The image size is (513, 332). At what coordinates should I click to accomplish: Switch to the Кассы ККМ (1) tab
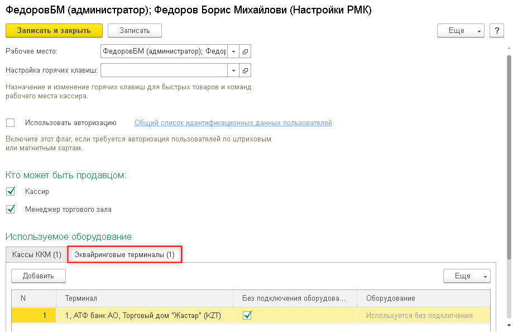pos(36,255)
